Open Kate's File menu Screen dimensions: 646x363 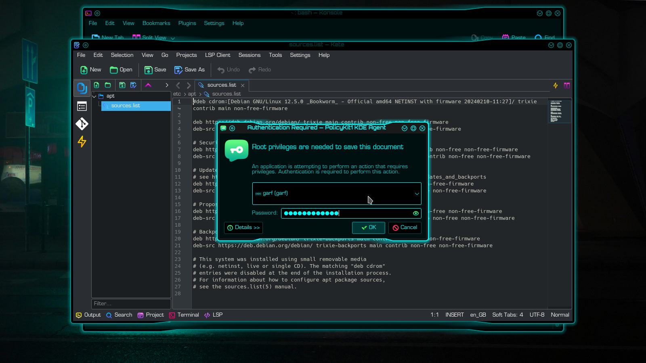(x=81, y=55)
